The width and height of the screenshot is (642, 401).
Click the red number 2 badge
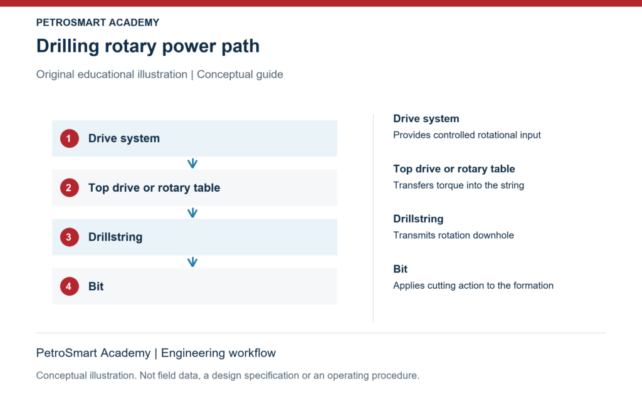(69, 188)
